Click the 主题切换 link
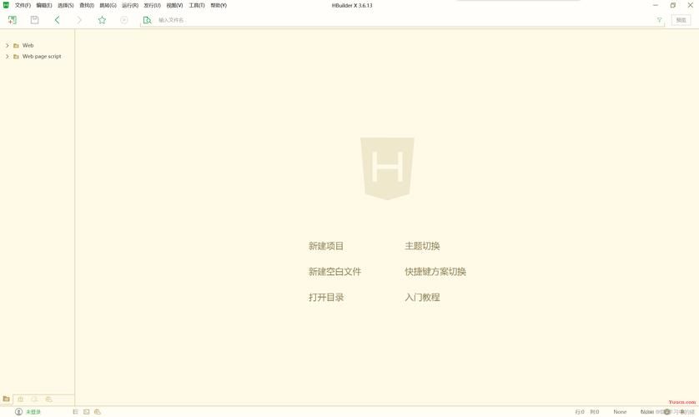Image resolution: width=699 pixels, height=417 pixels. coord(422,246)
